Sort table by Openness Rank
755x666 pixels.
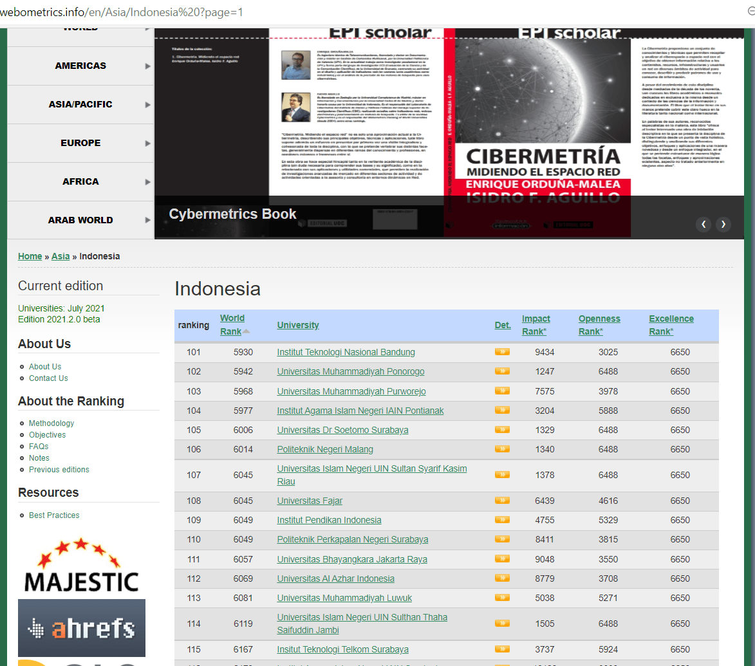point(599,325)
